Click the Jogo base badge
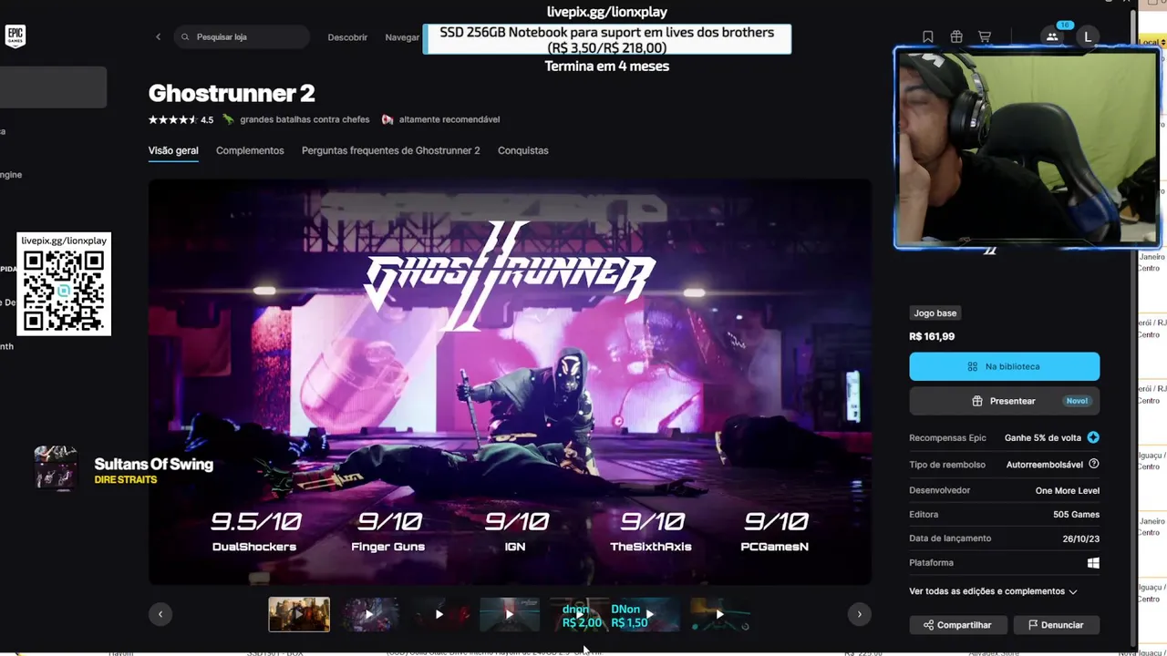The height and width of the screenshot is (656, 1167). coord(935,313)
